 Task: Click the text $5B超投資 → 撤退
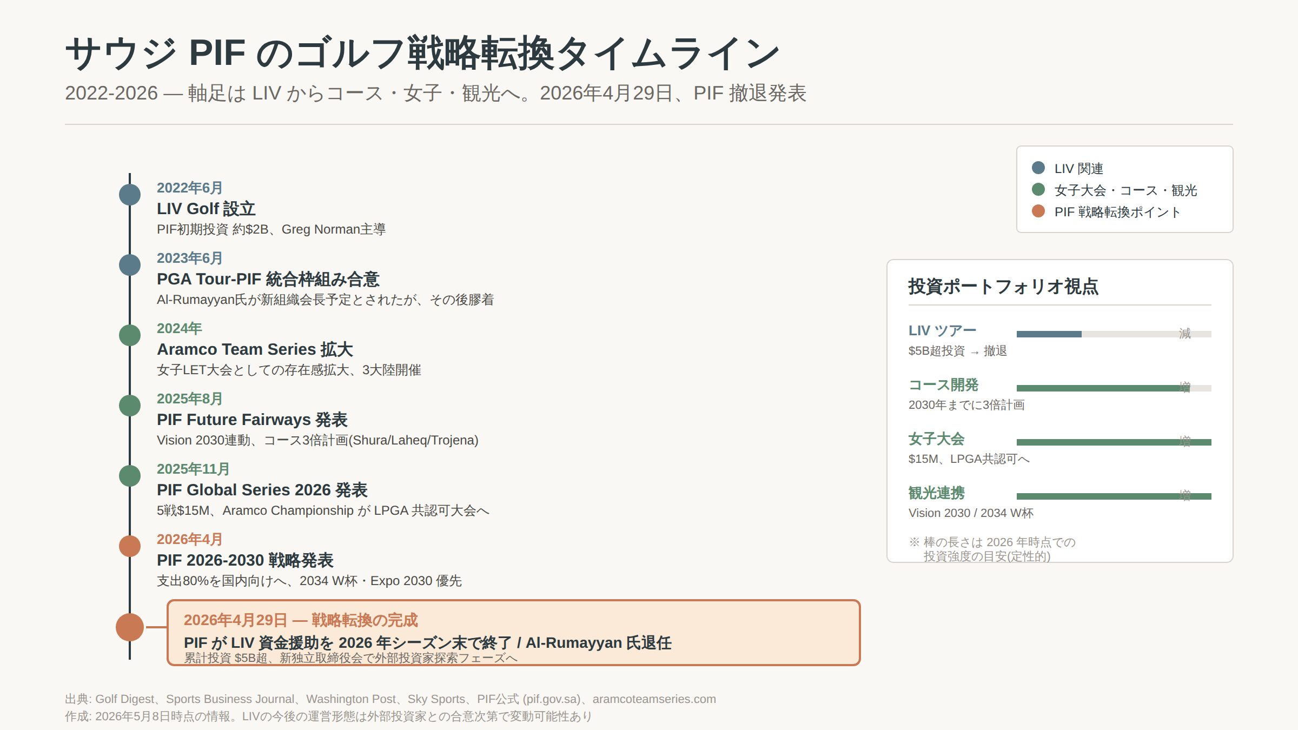pos(957,351)
